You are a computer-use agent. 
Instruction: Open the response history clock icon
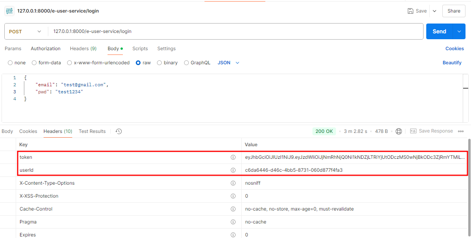pyautogui.click(x=119, y=131)
